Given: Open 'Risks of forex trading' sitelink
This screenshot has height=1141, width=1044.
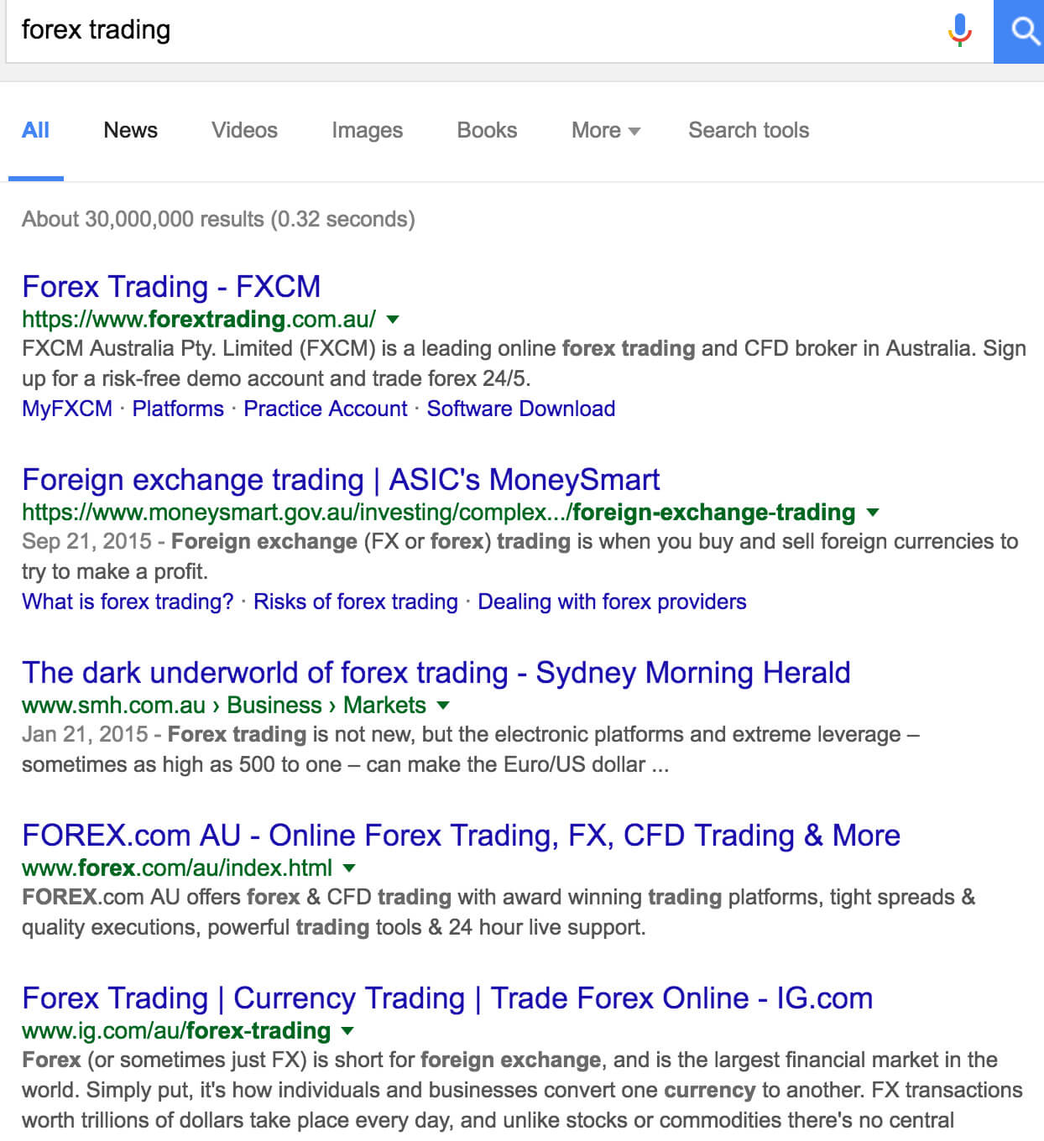Looking at the screenshot, I should 356,602.
